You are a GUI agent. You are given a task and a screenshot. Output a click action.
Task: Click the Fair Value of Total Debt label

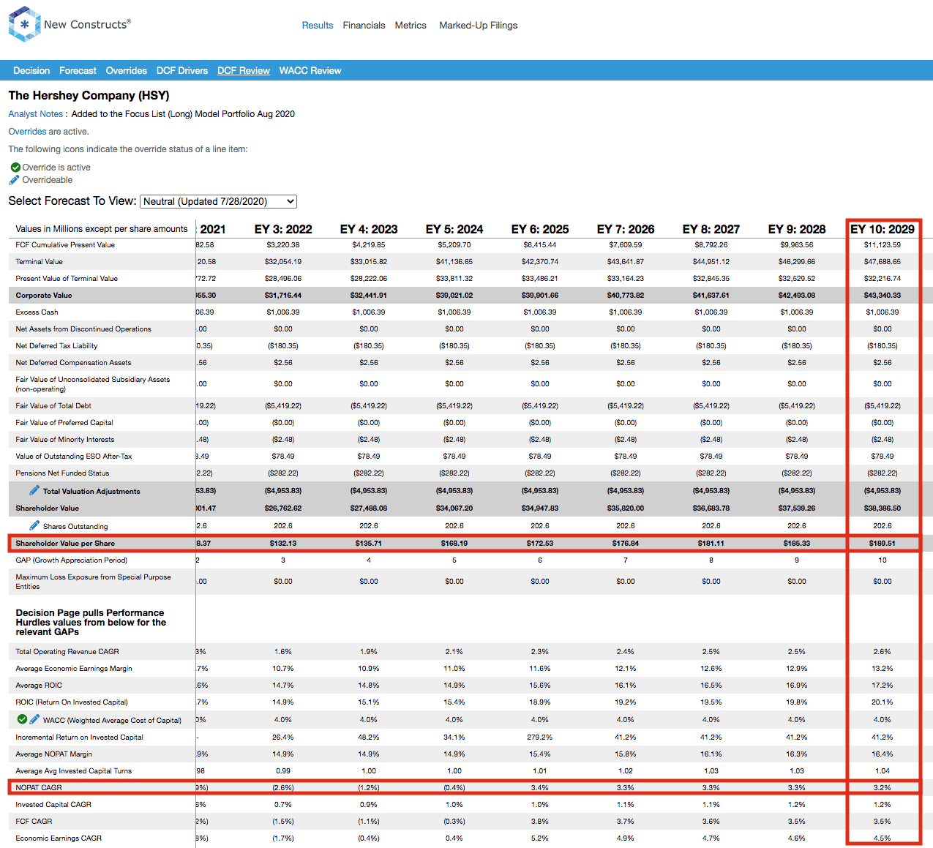(53, 406)
